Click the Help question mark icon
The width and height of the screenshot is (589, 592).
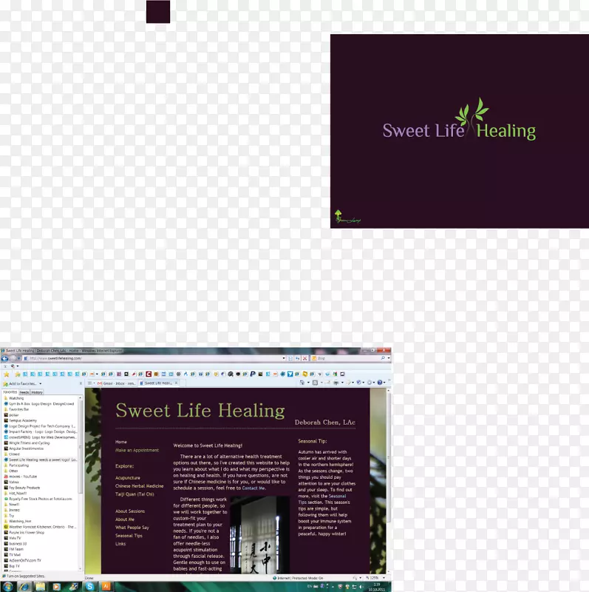tap(380, 383)
